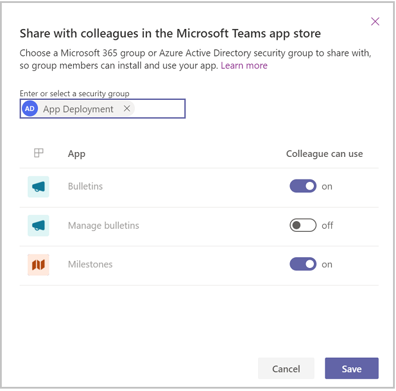
Task: Turn off Bulletins colleague access toggle
Action: pyautogui.click(x=303, y=186)
